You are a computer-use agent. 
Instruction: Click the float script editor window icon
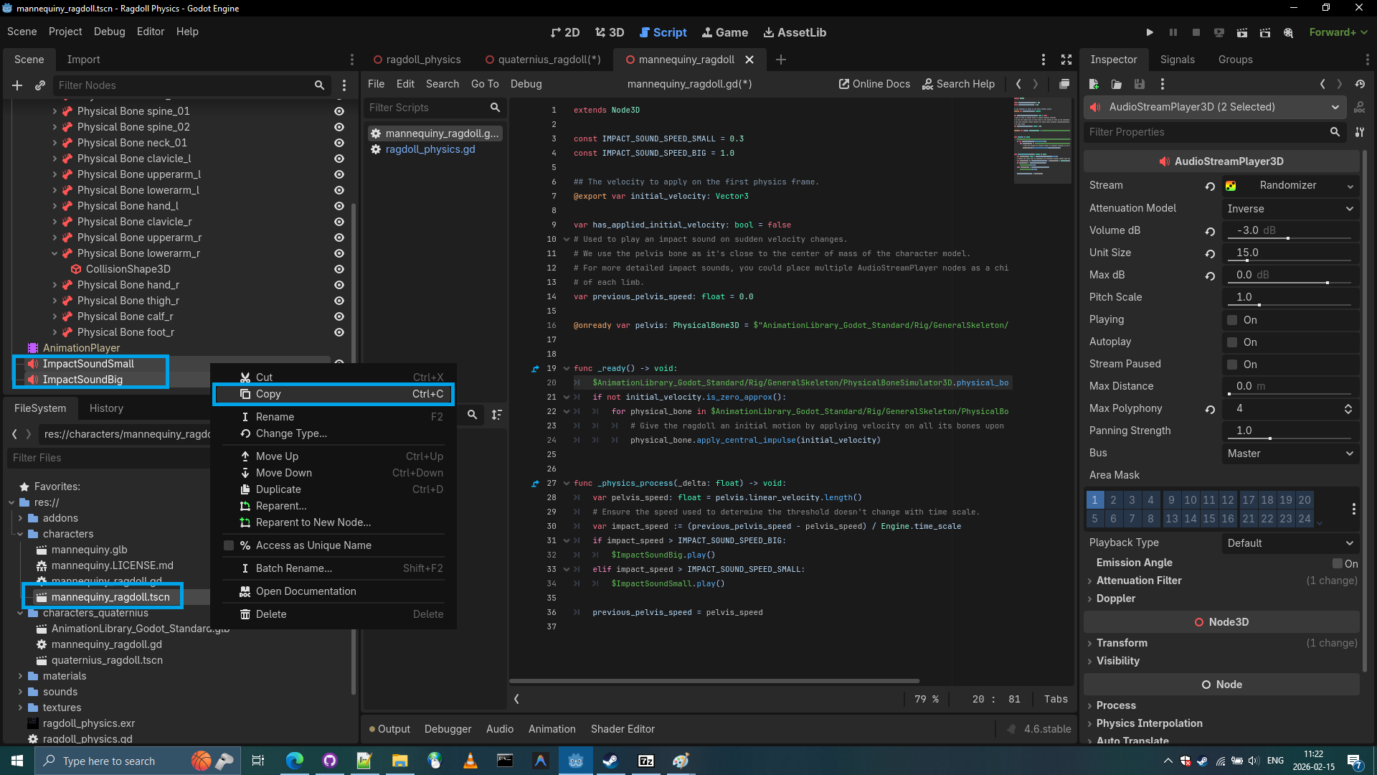(x=1064, y=84)
